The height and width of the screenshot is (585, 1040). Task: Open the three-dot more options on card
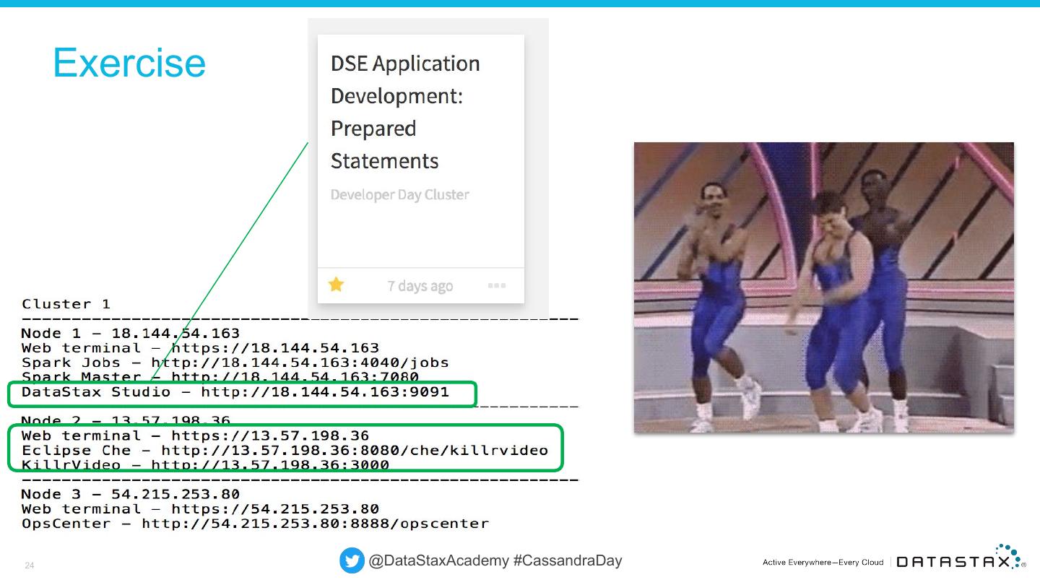(x=496, y=285)
